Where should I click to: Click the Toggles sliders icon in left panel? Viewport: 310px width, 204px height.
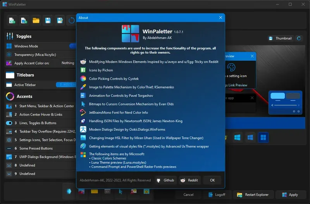click(x=10, y=36)
